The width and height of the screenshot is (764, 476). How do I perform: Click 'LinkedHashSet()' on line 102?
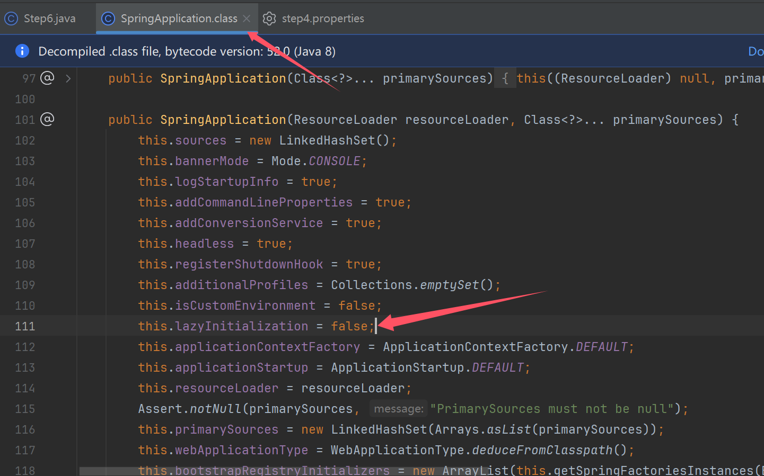[335, 140]
